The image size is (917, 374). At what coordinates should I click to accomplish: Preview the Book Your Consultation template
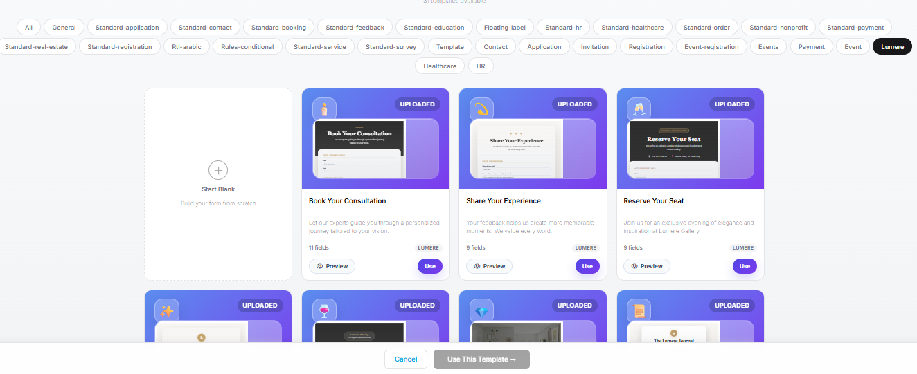click(332, 266)
